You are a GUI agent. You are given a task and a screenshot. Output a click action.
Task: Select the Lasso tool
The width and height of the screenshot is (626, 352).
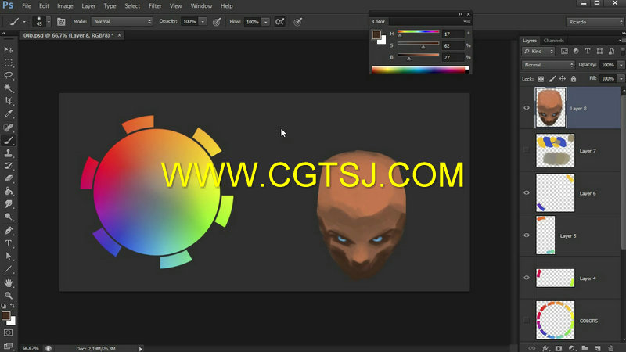tap(9, 75)
